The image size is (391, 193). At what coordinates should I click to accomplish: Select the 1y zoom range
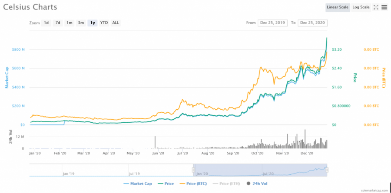[x=93, y=23]
